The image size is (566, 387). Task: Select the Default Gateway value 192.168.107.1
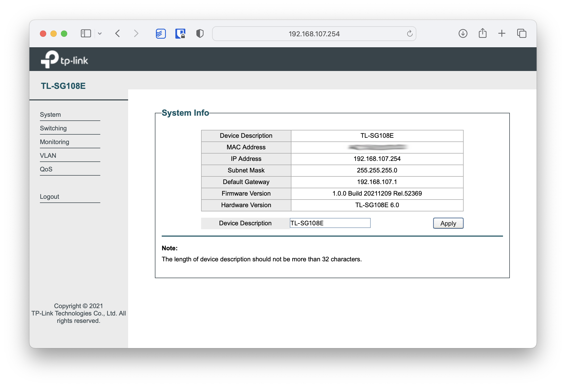pos(377,182)
